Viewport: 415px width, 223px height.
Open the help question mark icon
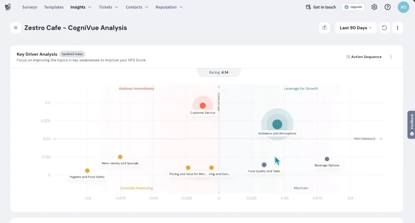pos(388,7)
